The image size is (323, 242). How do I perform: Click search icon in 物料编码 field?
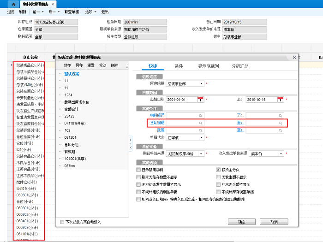pos(200,116)
